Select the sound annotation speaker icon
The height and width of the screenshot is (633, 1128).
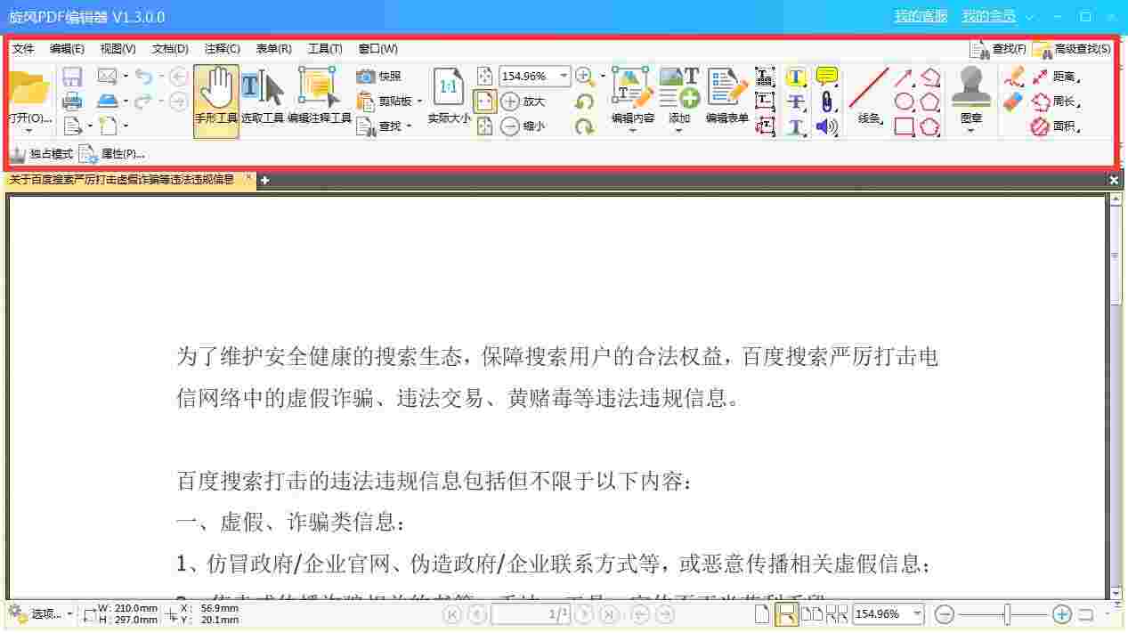point(826,127)
